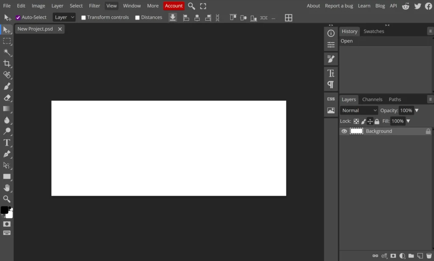Open the Info panel icon
434x261 pixels.
pyautogui.click(x=331, y=33)
